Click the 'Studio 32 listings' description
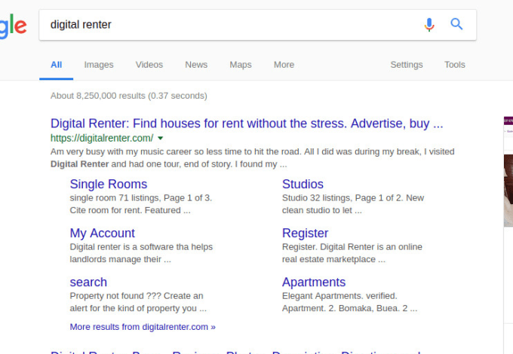The image size is (513, 354). point(353,204)
